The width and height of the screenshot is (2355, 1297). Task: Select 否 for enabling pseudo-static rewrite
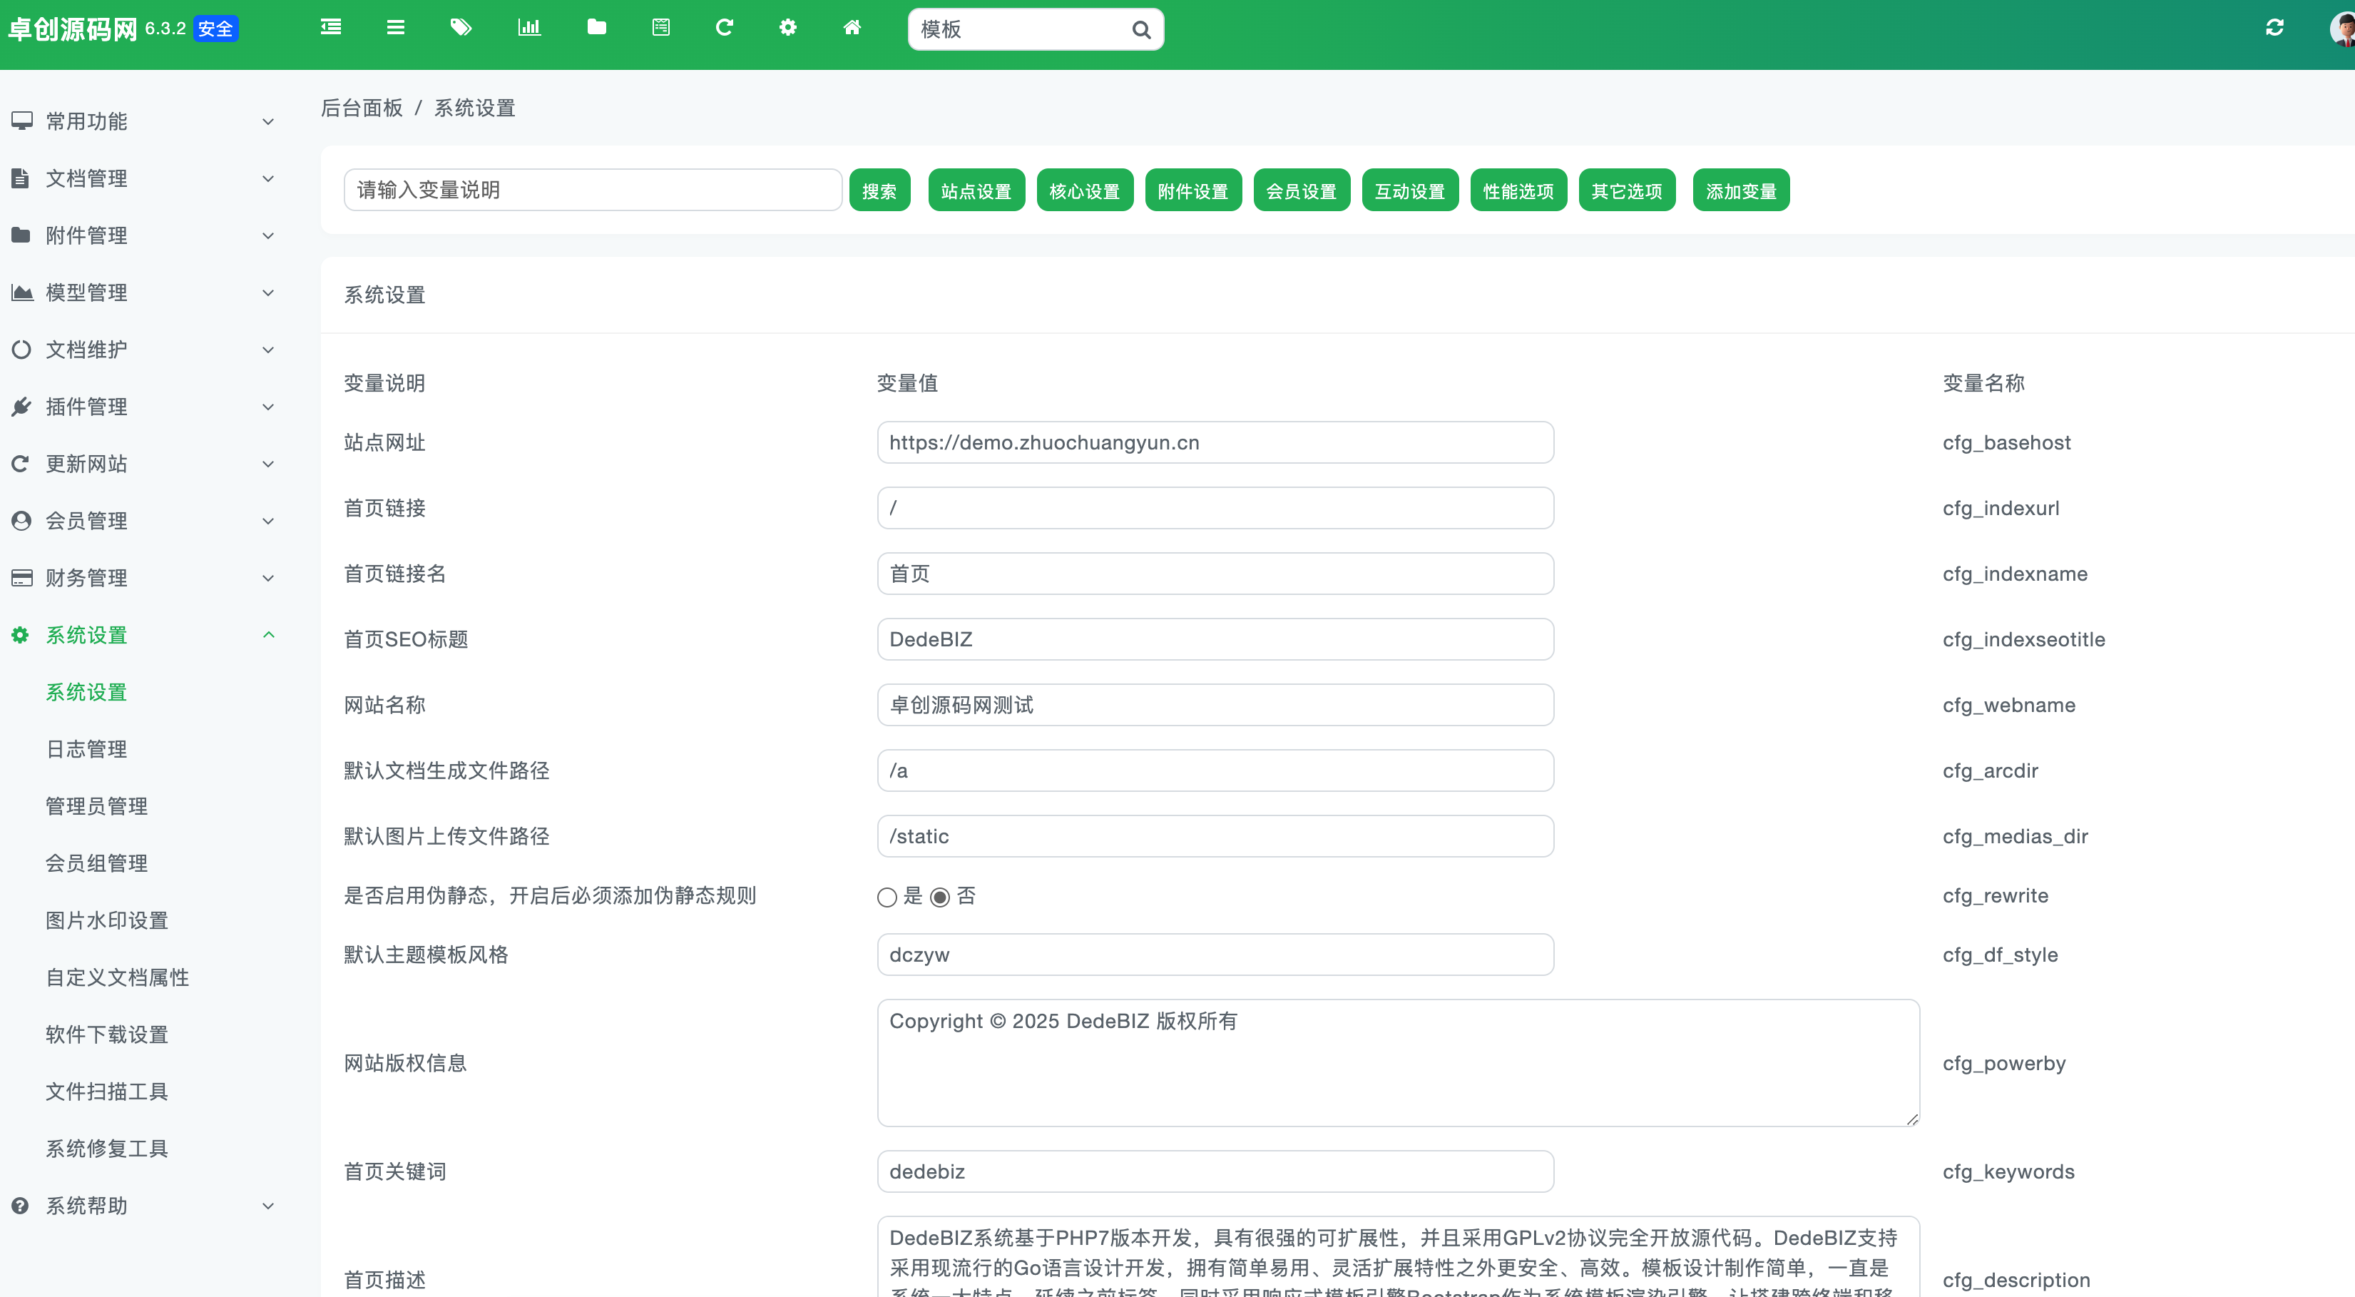(x=939, y=896)
